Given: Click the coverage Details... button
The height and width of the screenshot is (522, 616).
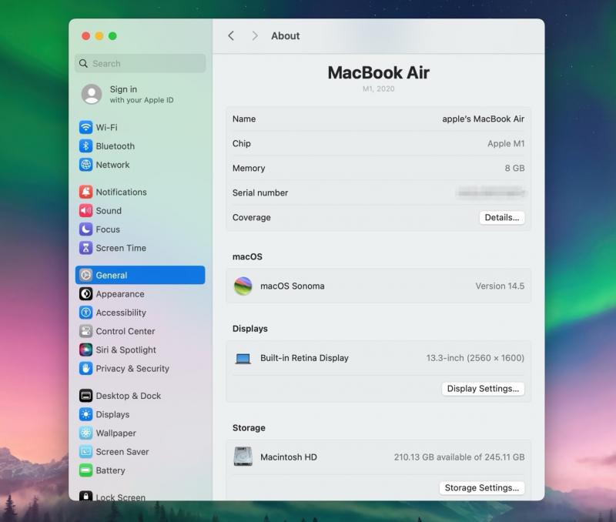Looking at the screenshot, I should [x=502, y=218].
